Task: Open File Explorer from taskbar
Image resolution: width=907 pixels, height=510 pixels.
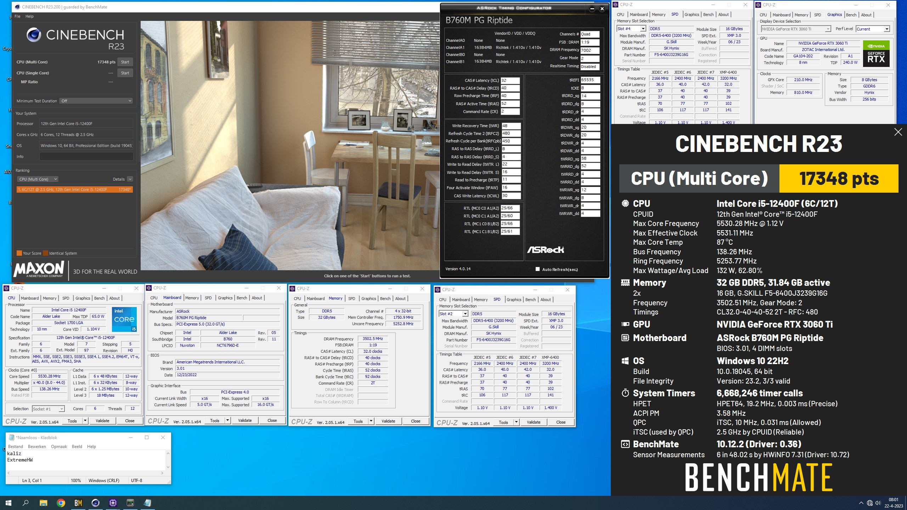Action: [43, 503]
